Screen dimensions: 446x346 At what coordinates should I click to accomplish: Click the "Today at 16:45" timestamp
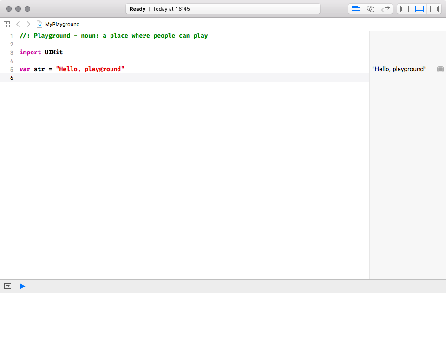[171, 9]
